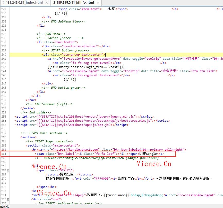Place cursor on "fa fa-leaf" class value
This screenshot has height=208, width=223.
(x=106, y=154)
